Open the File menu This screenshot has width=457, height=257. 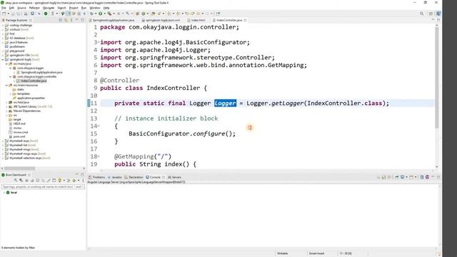point(4,8)
